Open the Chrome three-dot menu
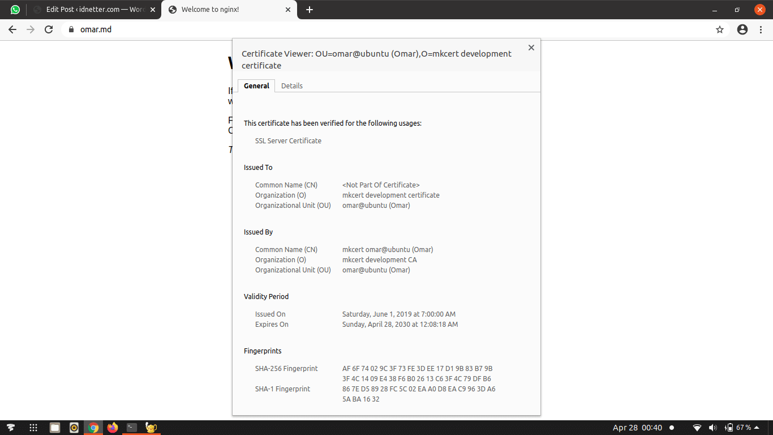 coord(761,29)
